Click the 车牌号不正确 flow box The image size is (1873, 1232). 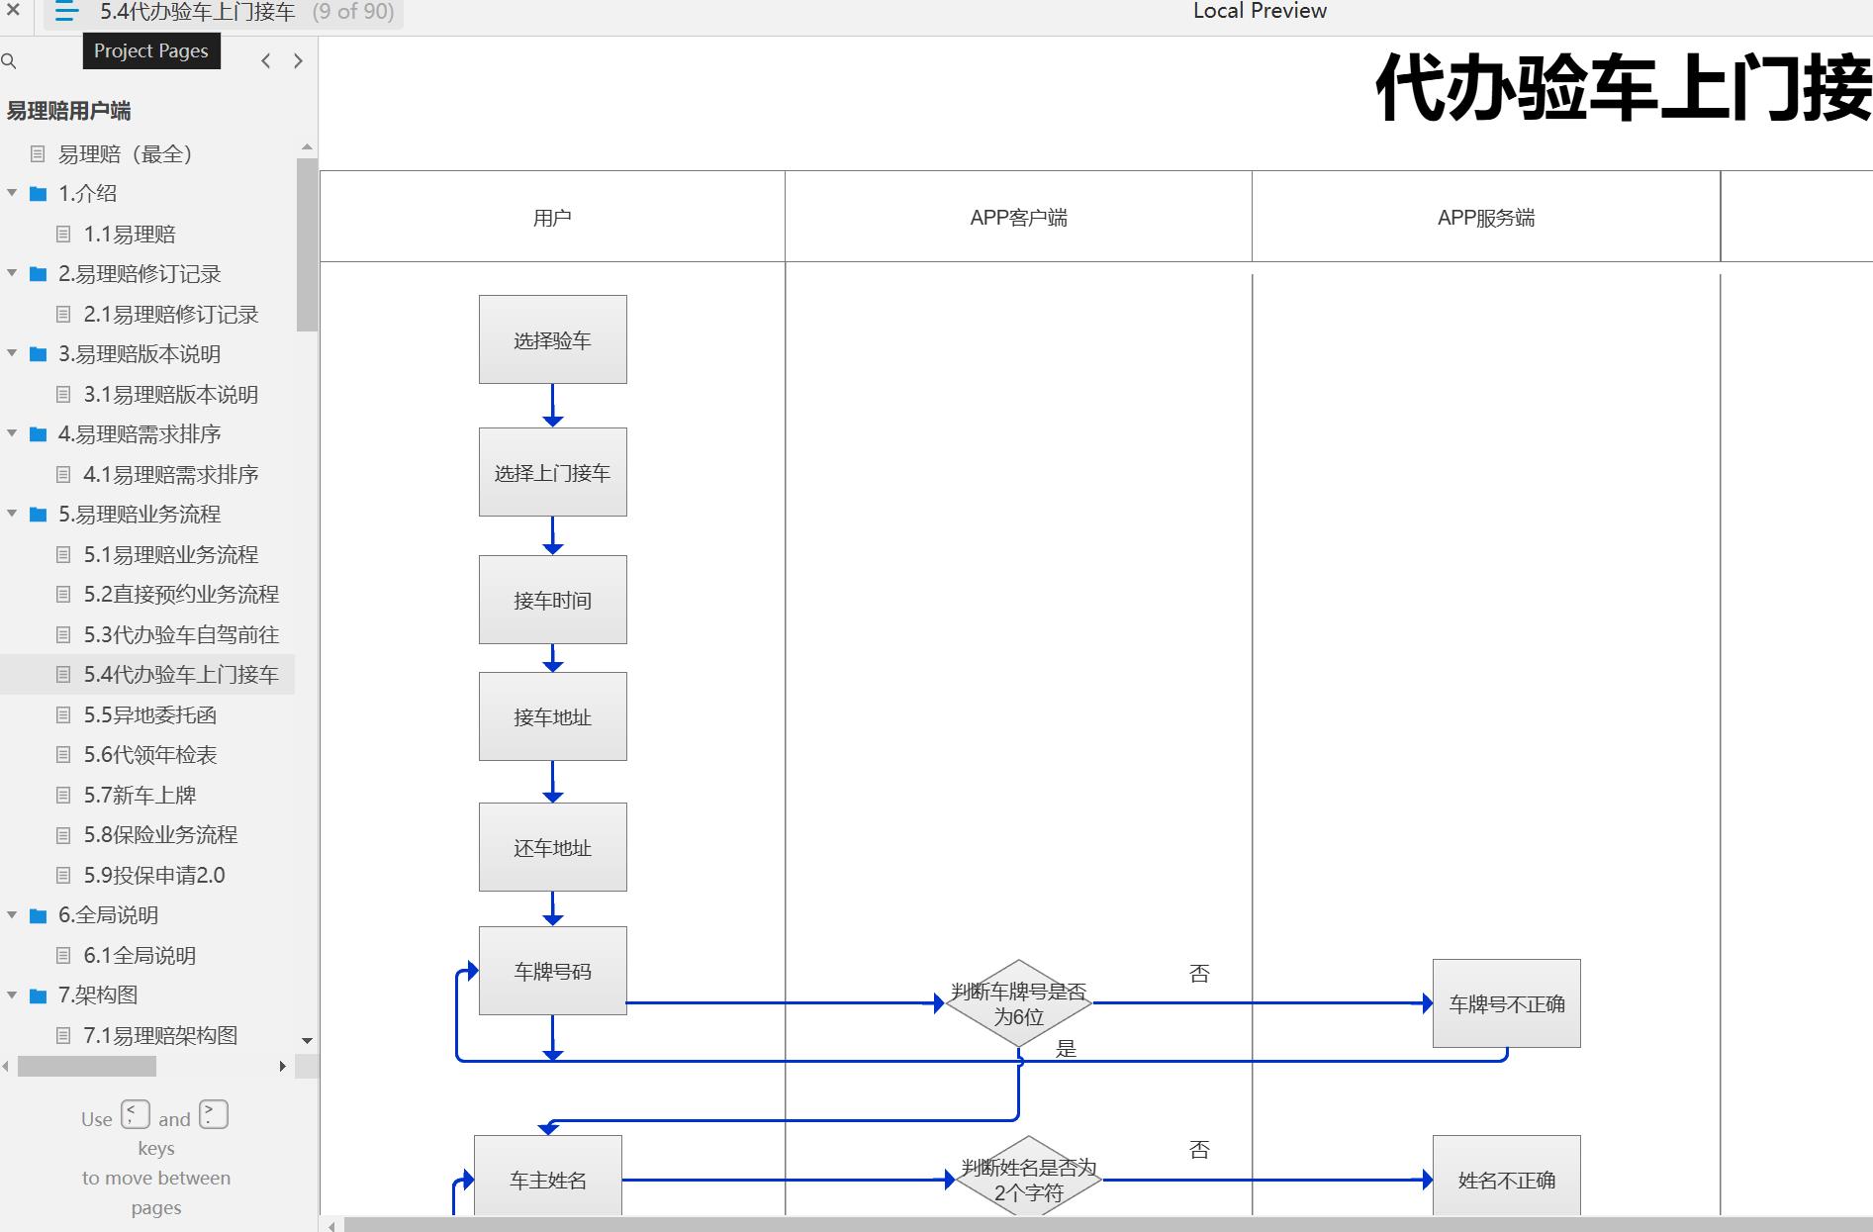(x=1506, y=1003)
